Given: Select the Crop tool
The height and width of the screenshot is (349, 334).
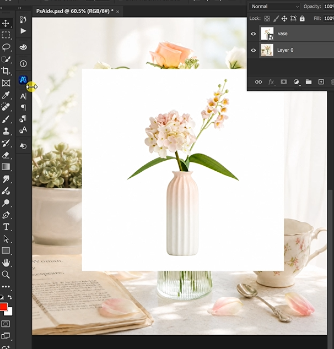Looking at the screenshot, I should pyautogui.click(x=6, y=71).
